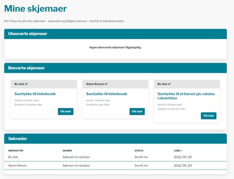
Task: Sort the table by SKJEMA column header
Action: tap(67, 151)
